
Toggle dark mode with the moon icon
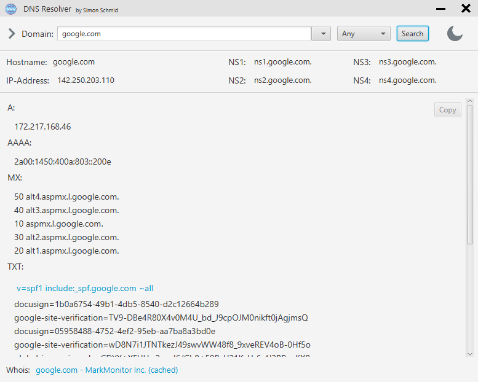click(455, 34)
